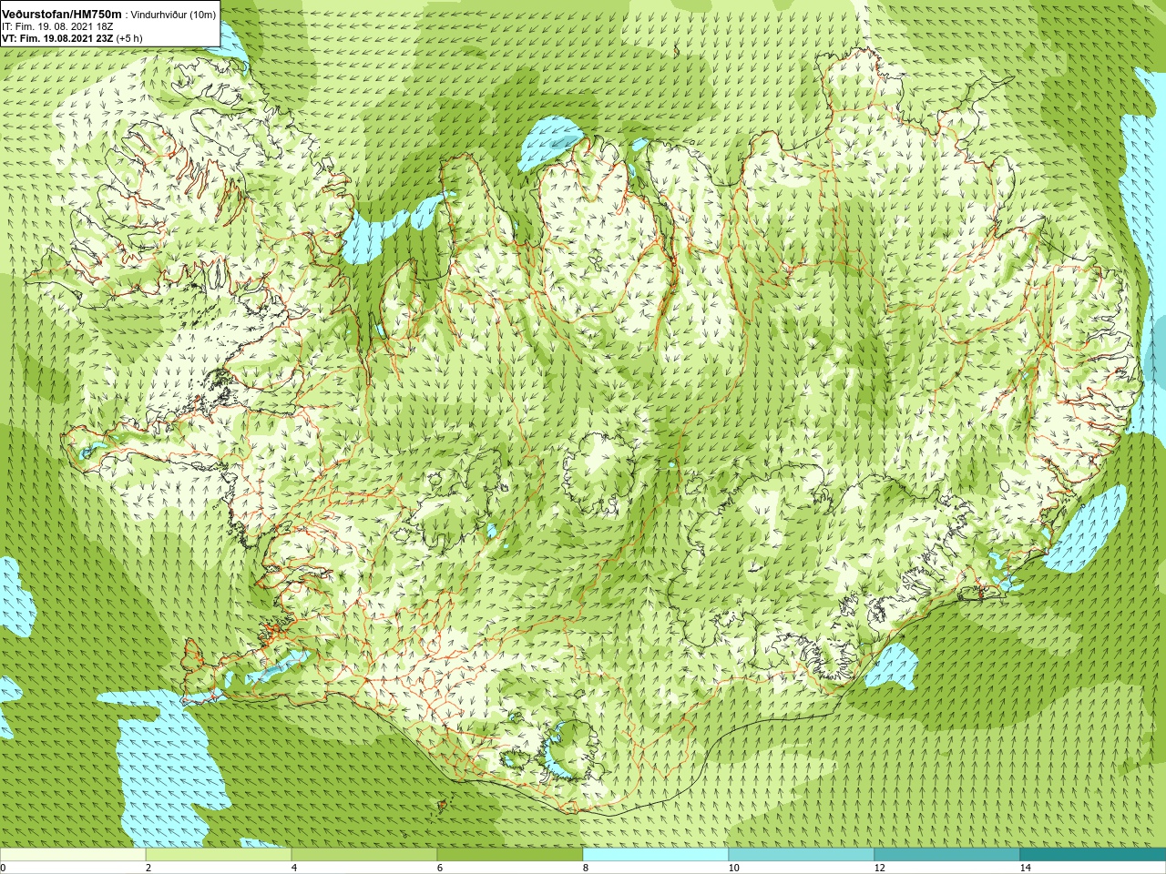Image resolution: width=1166 pixels, height=874 pixels.
Task: Pick the turquoise 10–12 legend swatch
Action: 802,855
